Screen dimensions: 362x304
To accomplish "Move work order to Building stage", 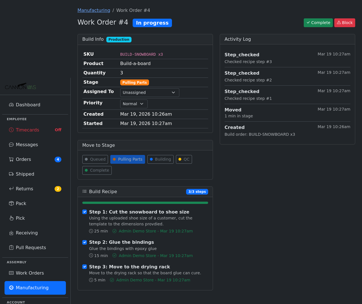I will 160,159.
